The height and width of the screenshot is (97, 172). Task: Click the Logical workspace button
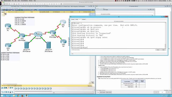(3, 12)
